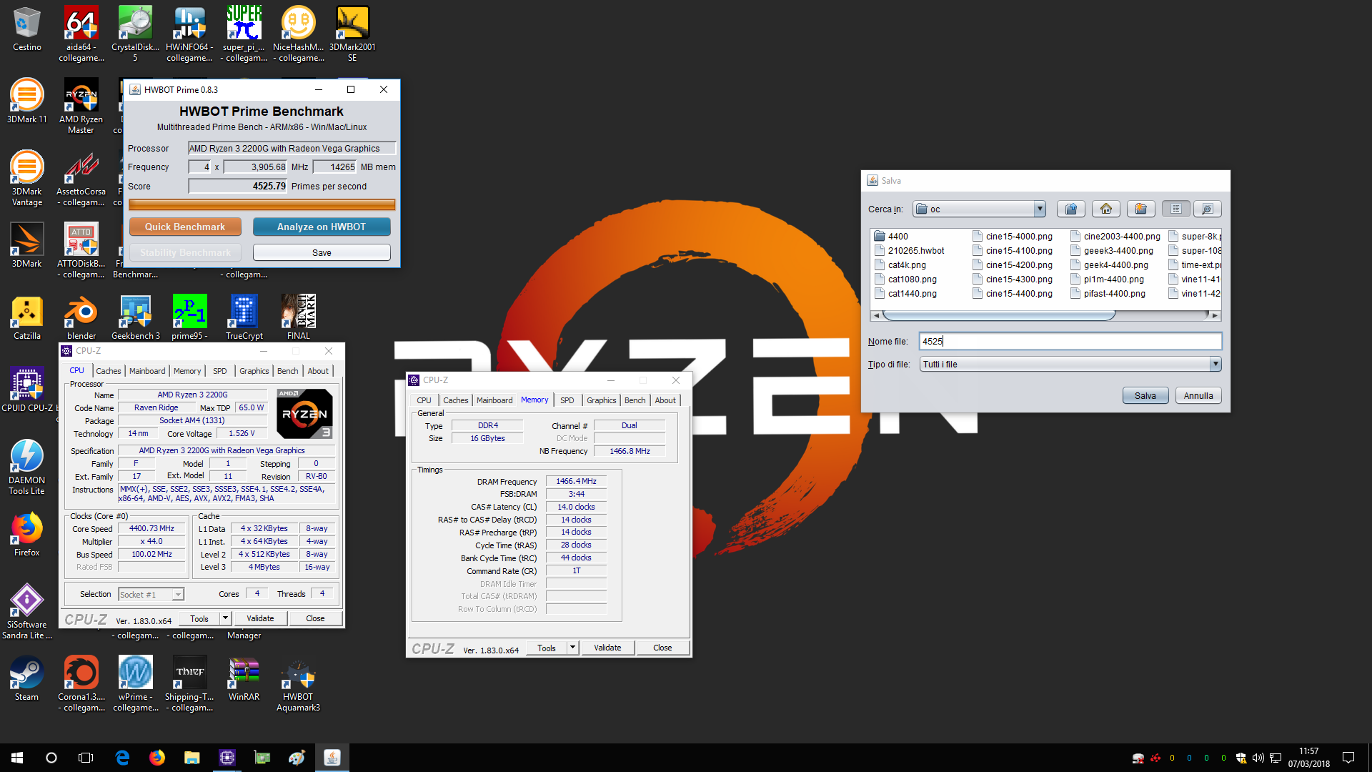Open About tab in Memory CPU-Z window
Image resolution: width=1372 pixels, height=772 pixels.
(x=665, y=400)
